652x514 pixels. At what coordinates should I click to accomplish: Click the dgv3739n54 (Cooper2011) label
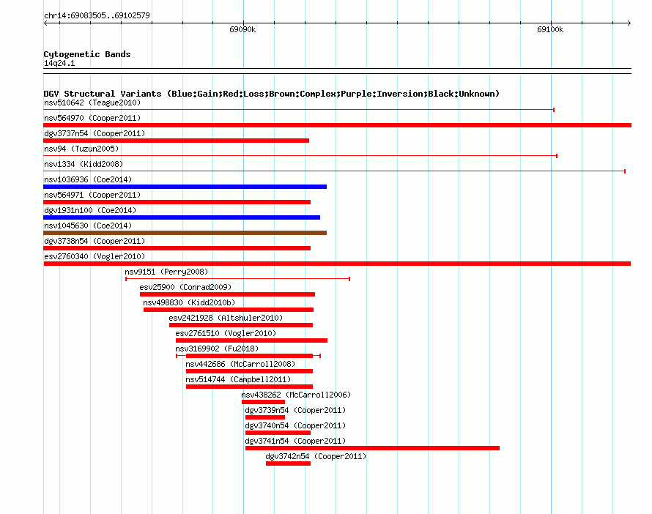[x=295, y=410]
